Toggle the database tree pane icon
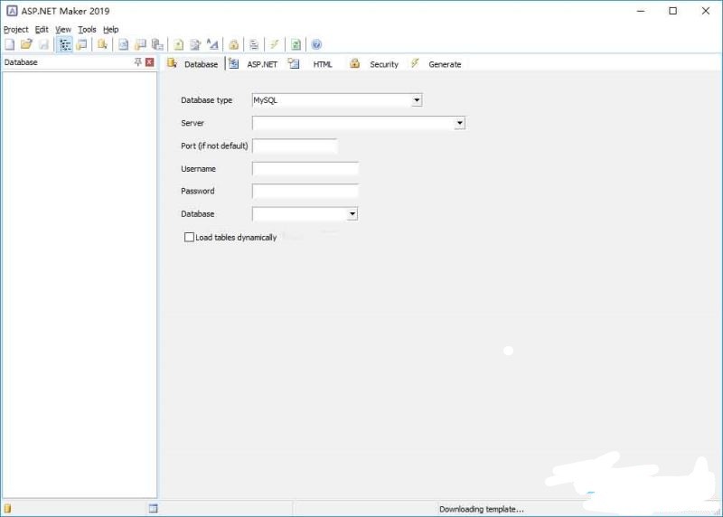 (x=64, y=44)
